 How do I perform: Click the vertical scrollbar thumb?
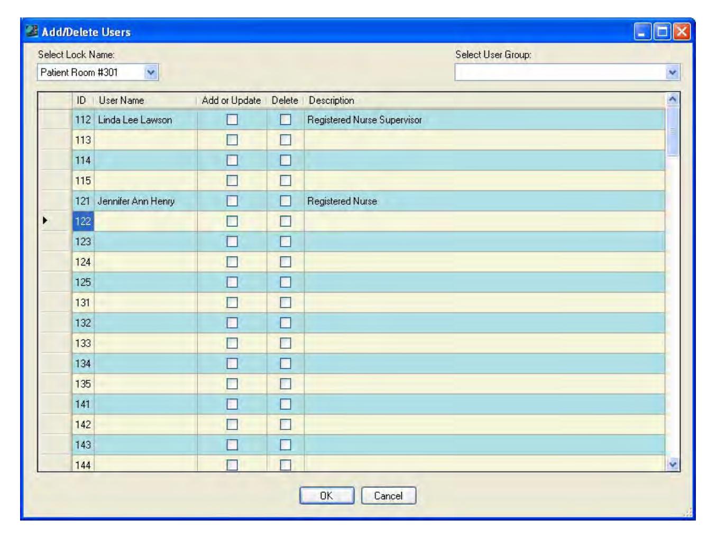pos(673,131)
